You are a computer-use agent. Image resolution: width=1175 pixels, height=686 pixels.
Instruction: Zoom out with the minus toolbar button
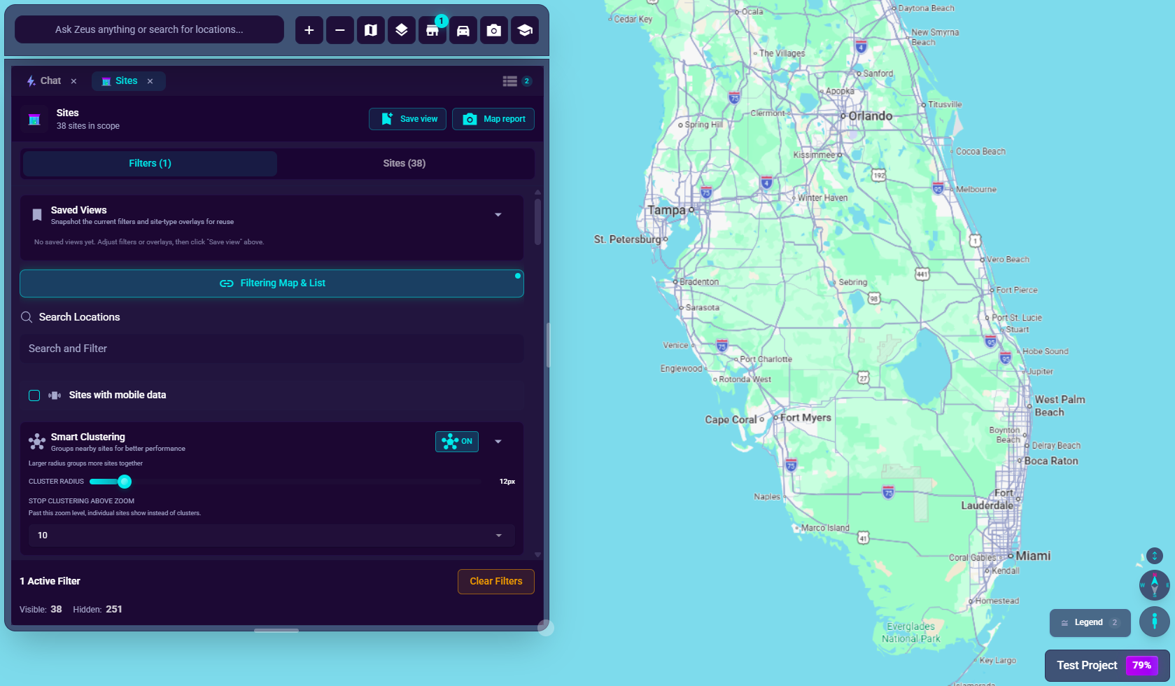(339, 30)
